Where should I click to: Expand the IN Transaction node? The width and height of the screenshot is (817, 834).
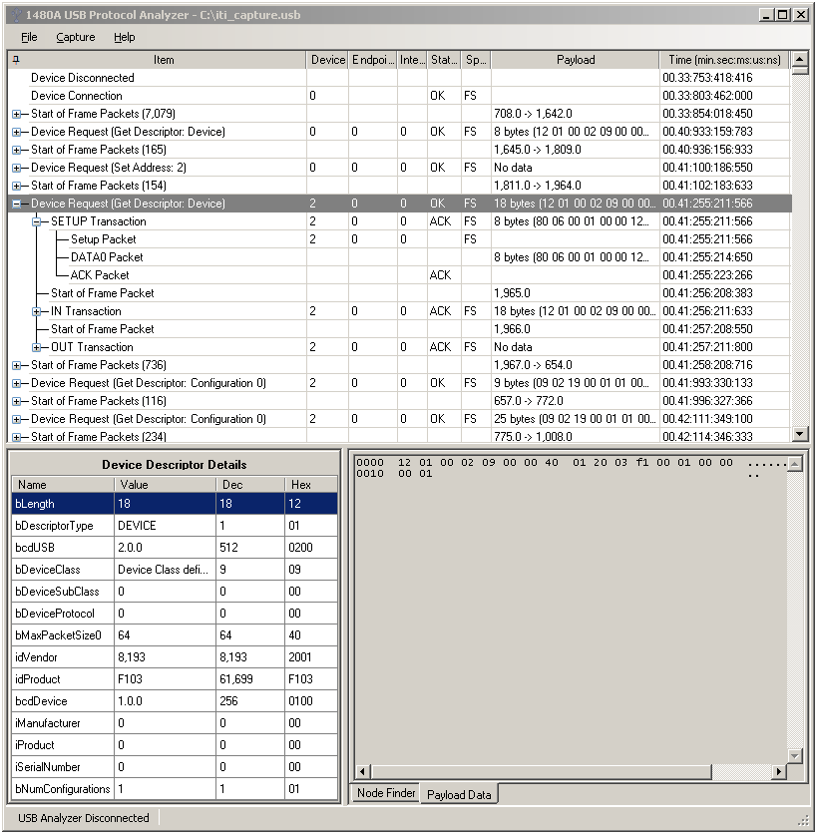(37, 311)
